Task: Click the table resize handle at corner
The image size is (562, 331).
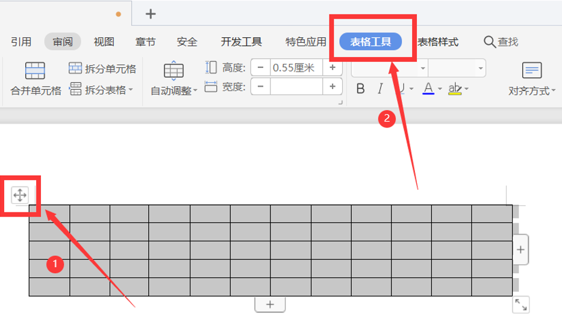Action: [521, 305]
